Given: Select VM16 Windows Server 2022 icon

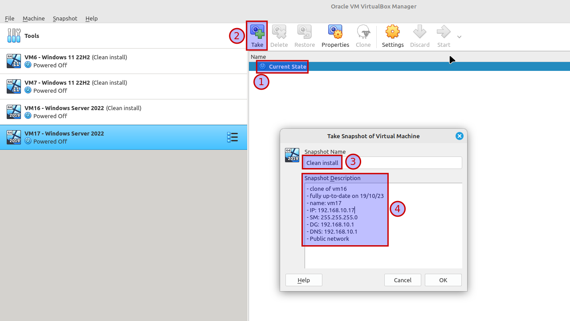Looking at the screenshot, I should [14, 112].
